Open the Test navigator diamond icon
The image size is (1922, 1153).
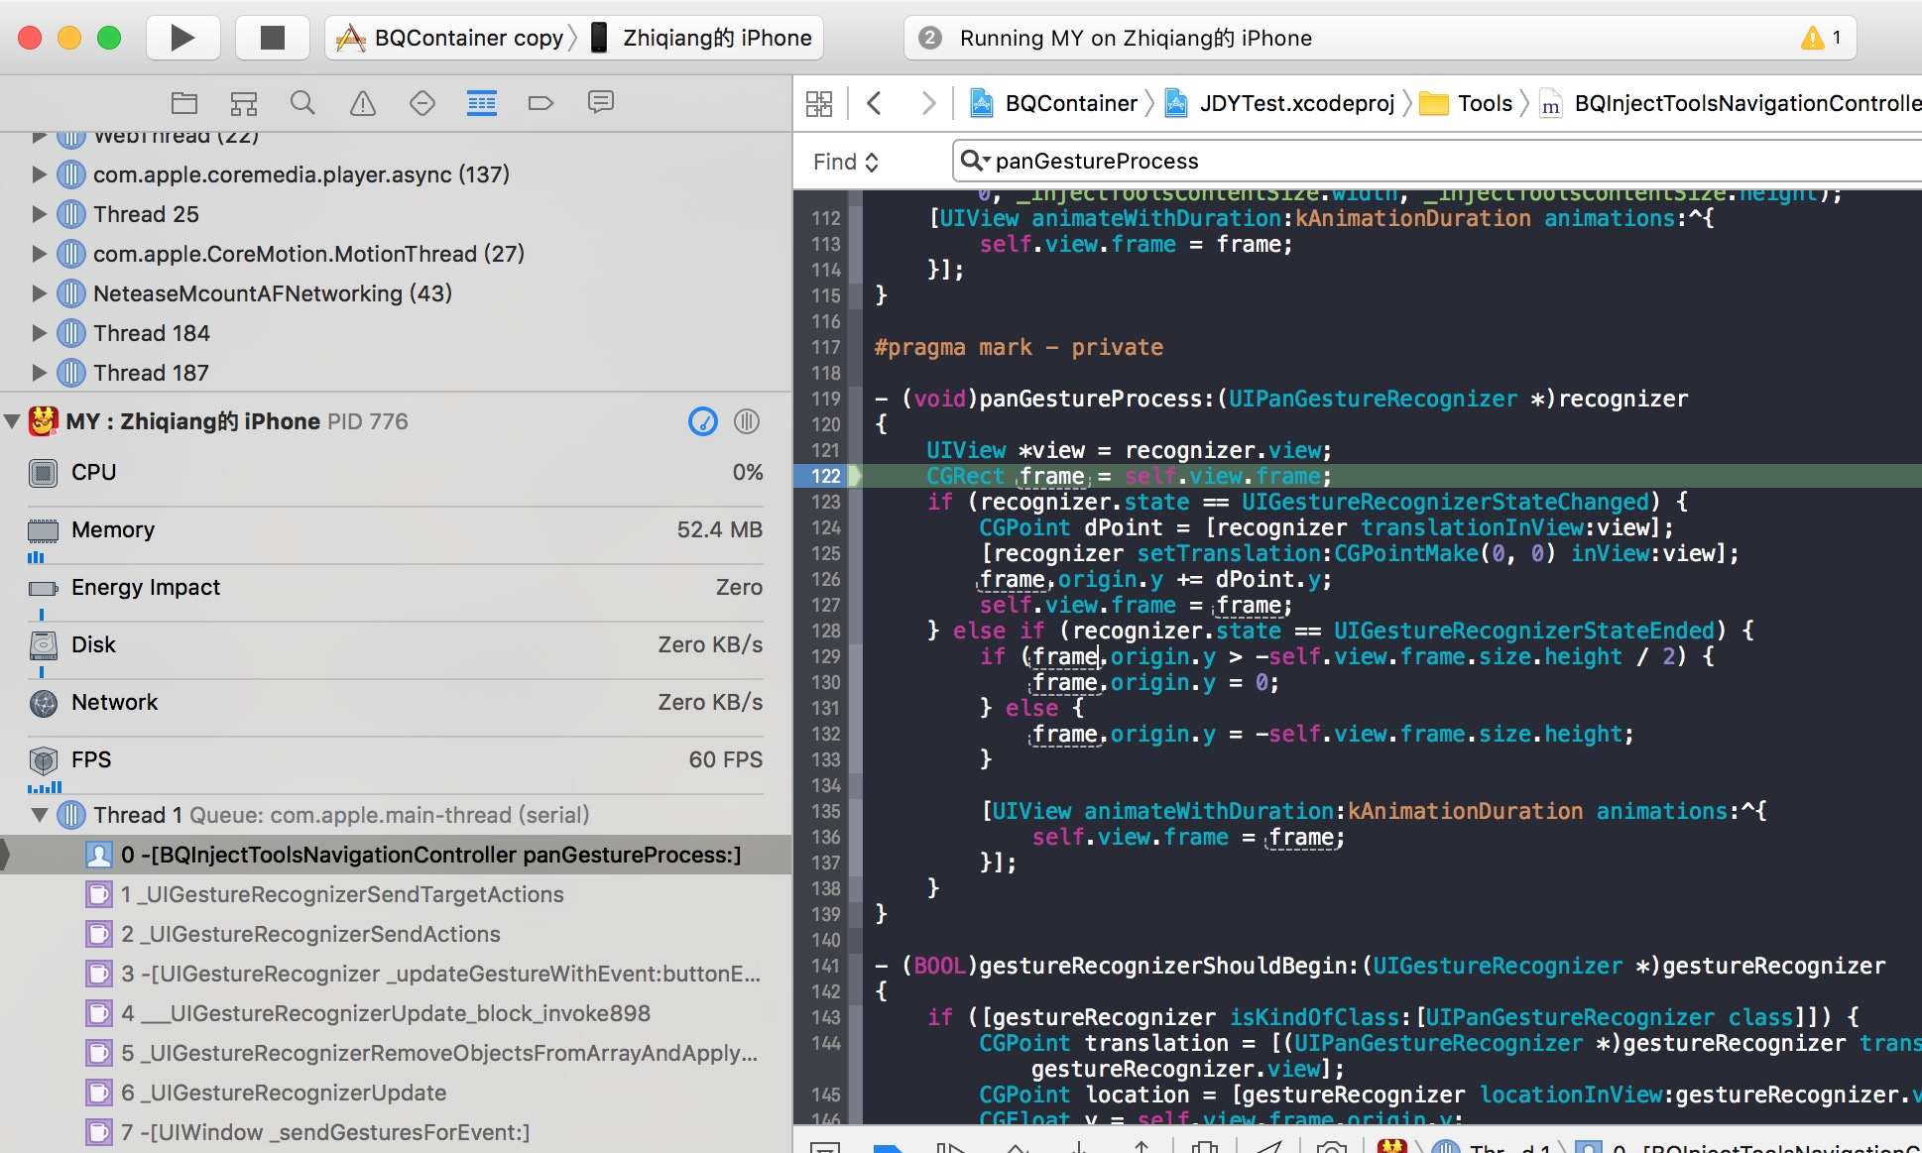pyautogui.click(x=422, y=102)
